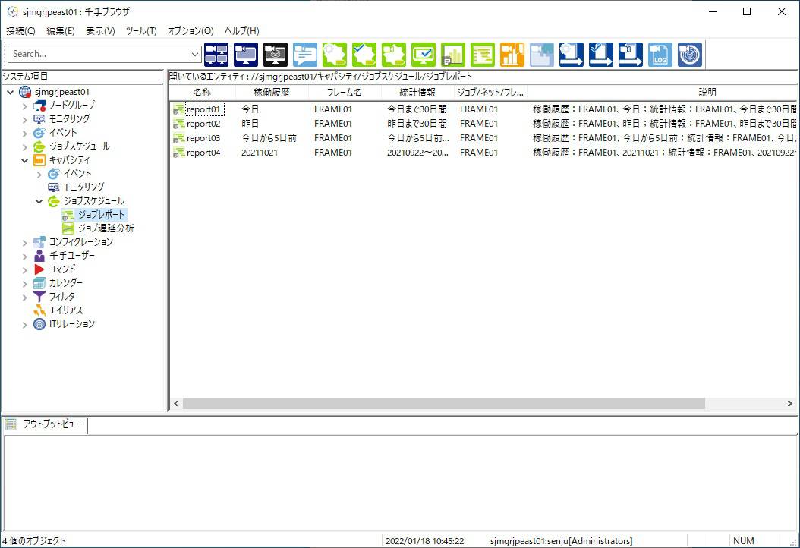This screenshot has width=800, height=548.
Task: Open the オプション(O) menu
Action: click(x=191, y=30)
